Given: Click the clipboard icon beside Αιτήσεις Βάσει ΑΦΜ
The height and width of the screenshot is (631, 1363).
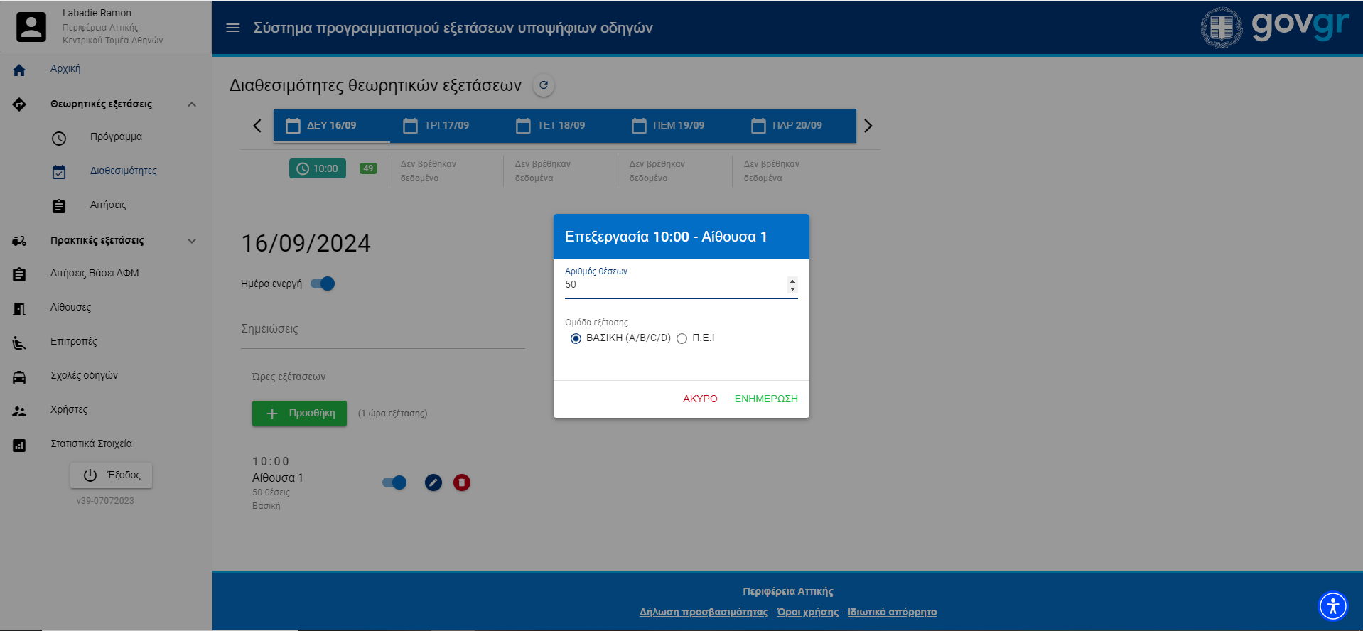Looking at the screenshot, I should (x=19, y=274).
